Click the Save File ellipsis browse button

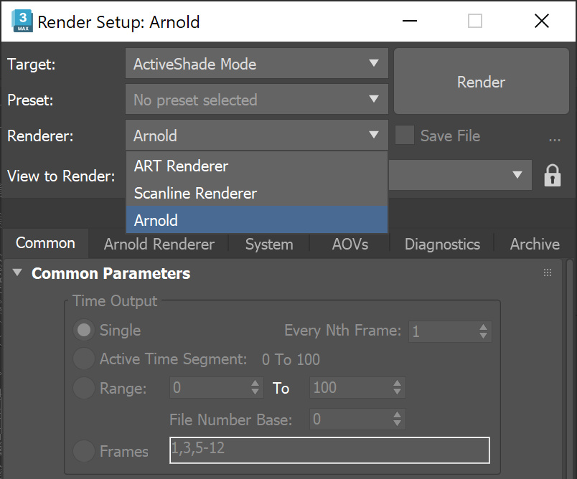coord(554,136)
